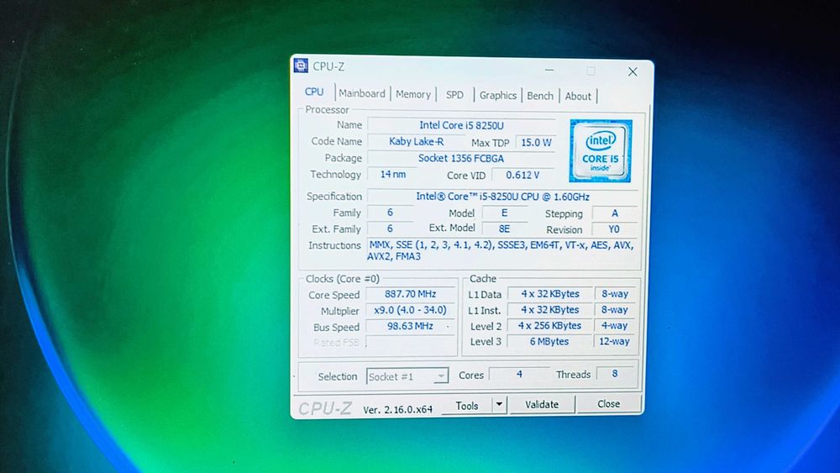Click the Core VID value '0.612 V'
Image resolution: width=840 pixels, height=473 pixels.
522,175
